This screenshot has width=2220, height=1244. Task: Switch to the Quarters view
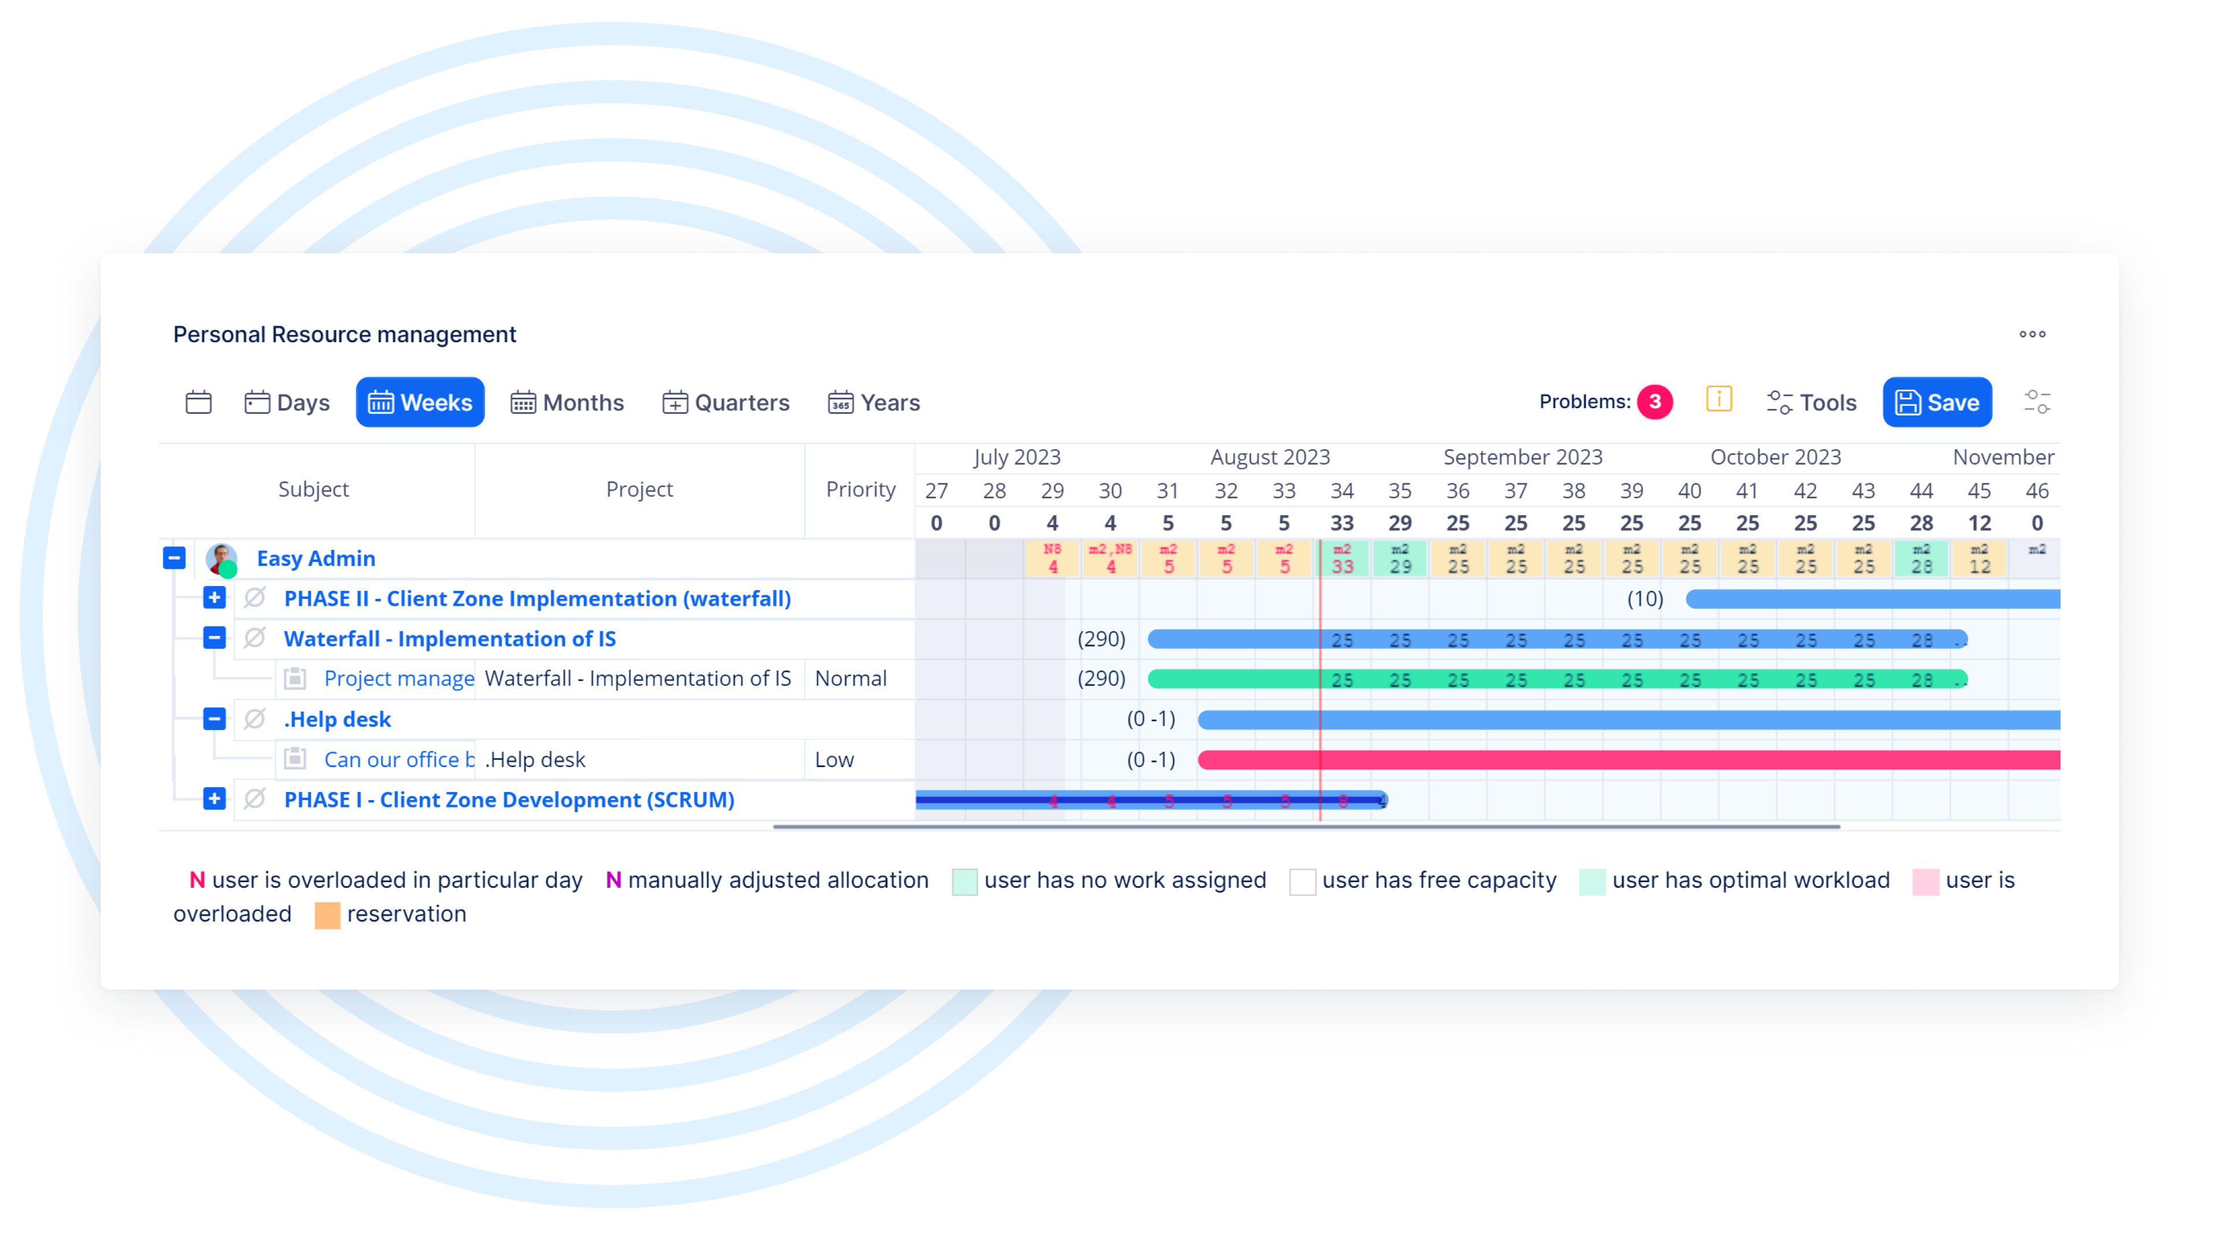point(726,402)
